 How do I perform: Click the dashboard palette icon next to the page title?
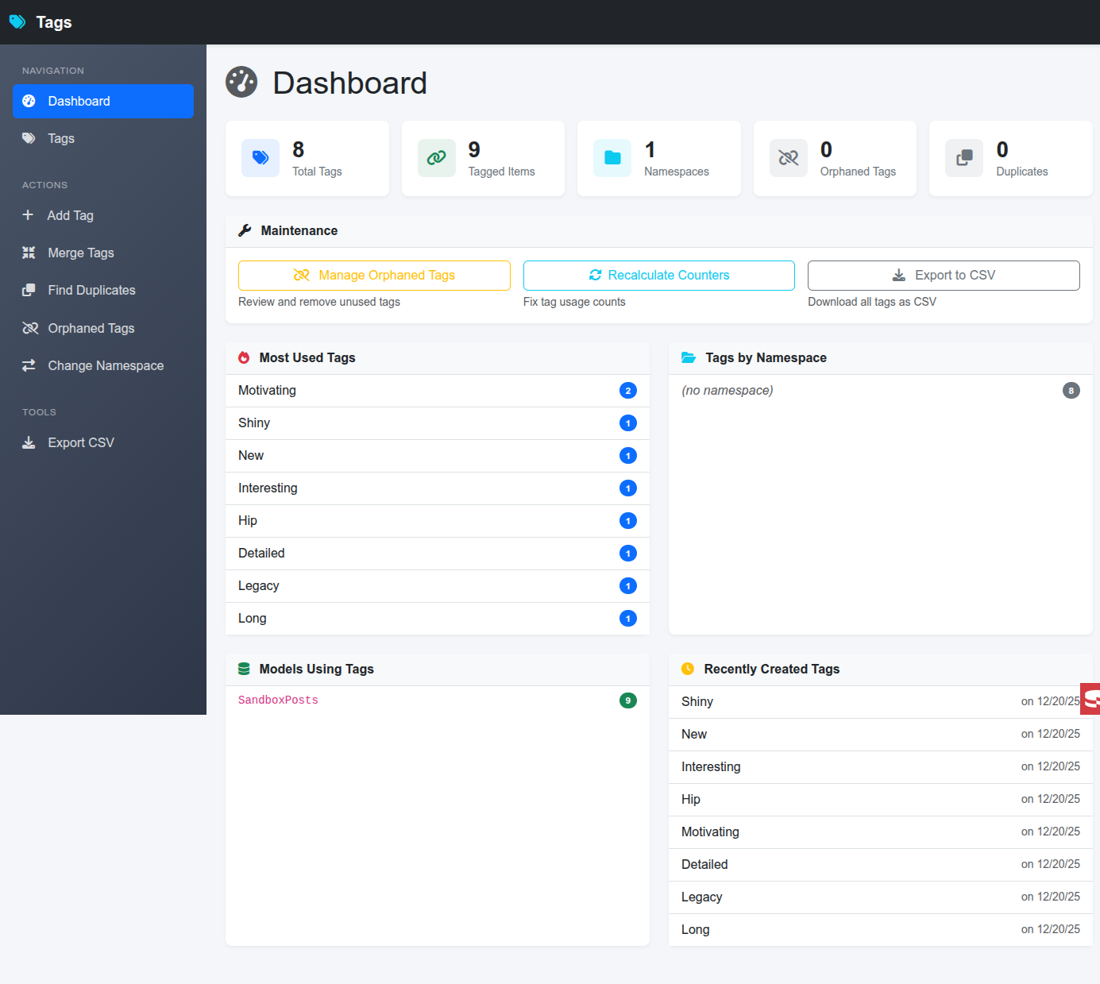click(241, 82)
